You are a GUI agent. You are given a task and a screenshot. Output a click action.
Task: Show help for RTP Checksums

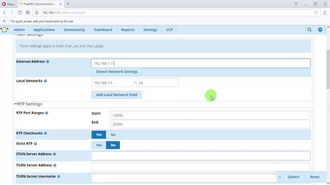(x=45, y=134)
